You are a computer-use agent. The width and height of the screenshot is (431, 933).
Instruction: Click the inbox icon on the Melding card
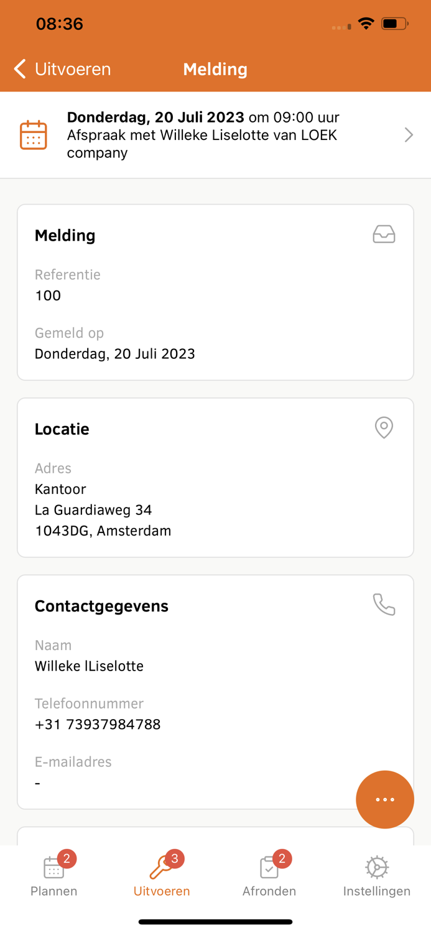[x=384, y=234]
